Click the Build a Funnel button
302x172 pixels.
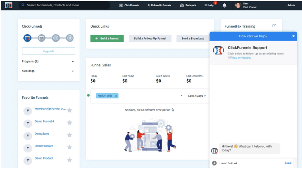click(x=107, y=39)
